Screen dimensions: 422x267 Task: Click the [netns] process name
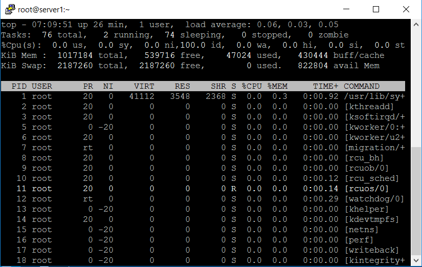362,230
